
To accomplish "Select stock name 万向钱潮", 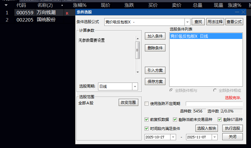I will click(x=46, y=12).
